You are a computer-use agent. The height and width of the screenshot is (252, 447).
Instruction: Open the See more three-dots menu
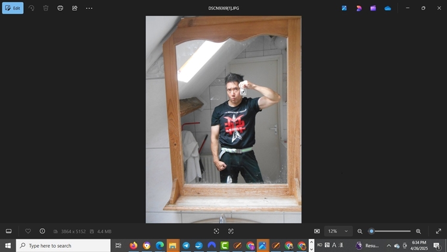tap(89, 8)
